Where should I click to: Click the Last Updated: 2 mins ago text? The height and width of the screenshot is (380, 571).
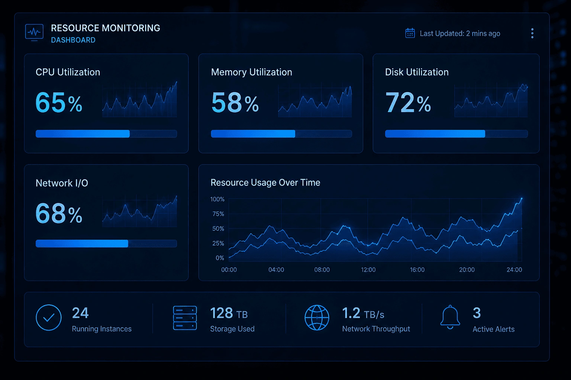[460, 33]
